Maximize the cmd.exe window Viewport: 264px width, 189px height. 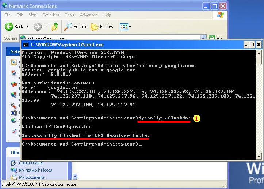click(x=252, y=45)
